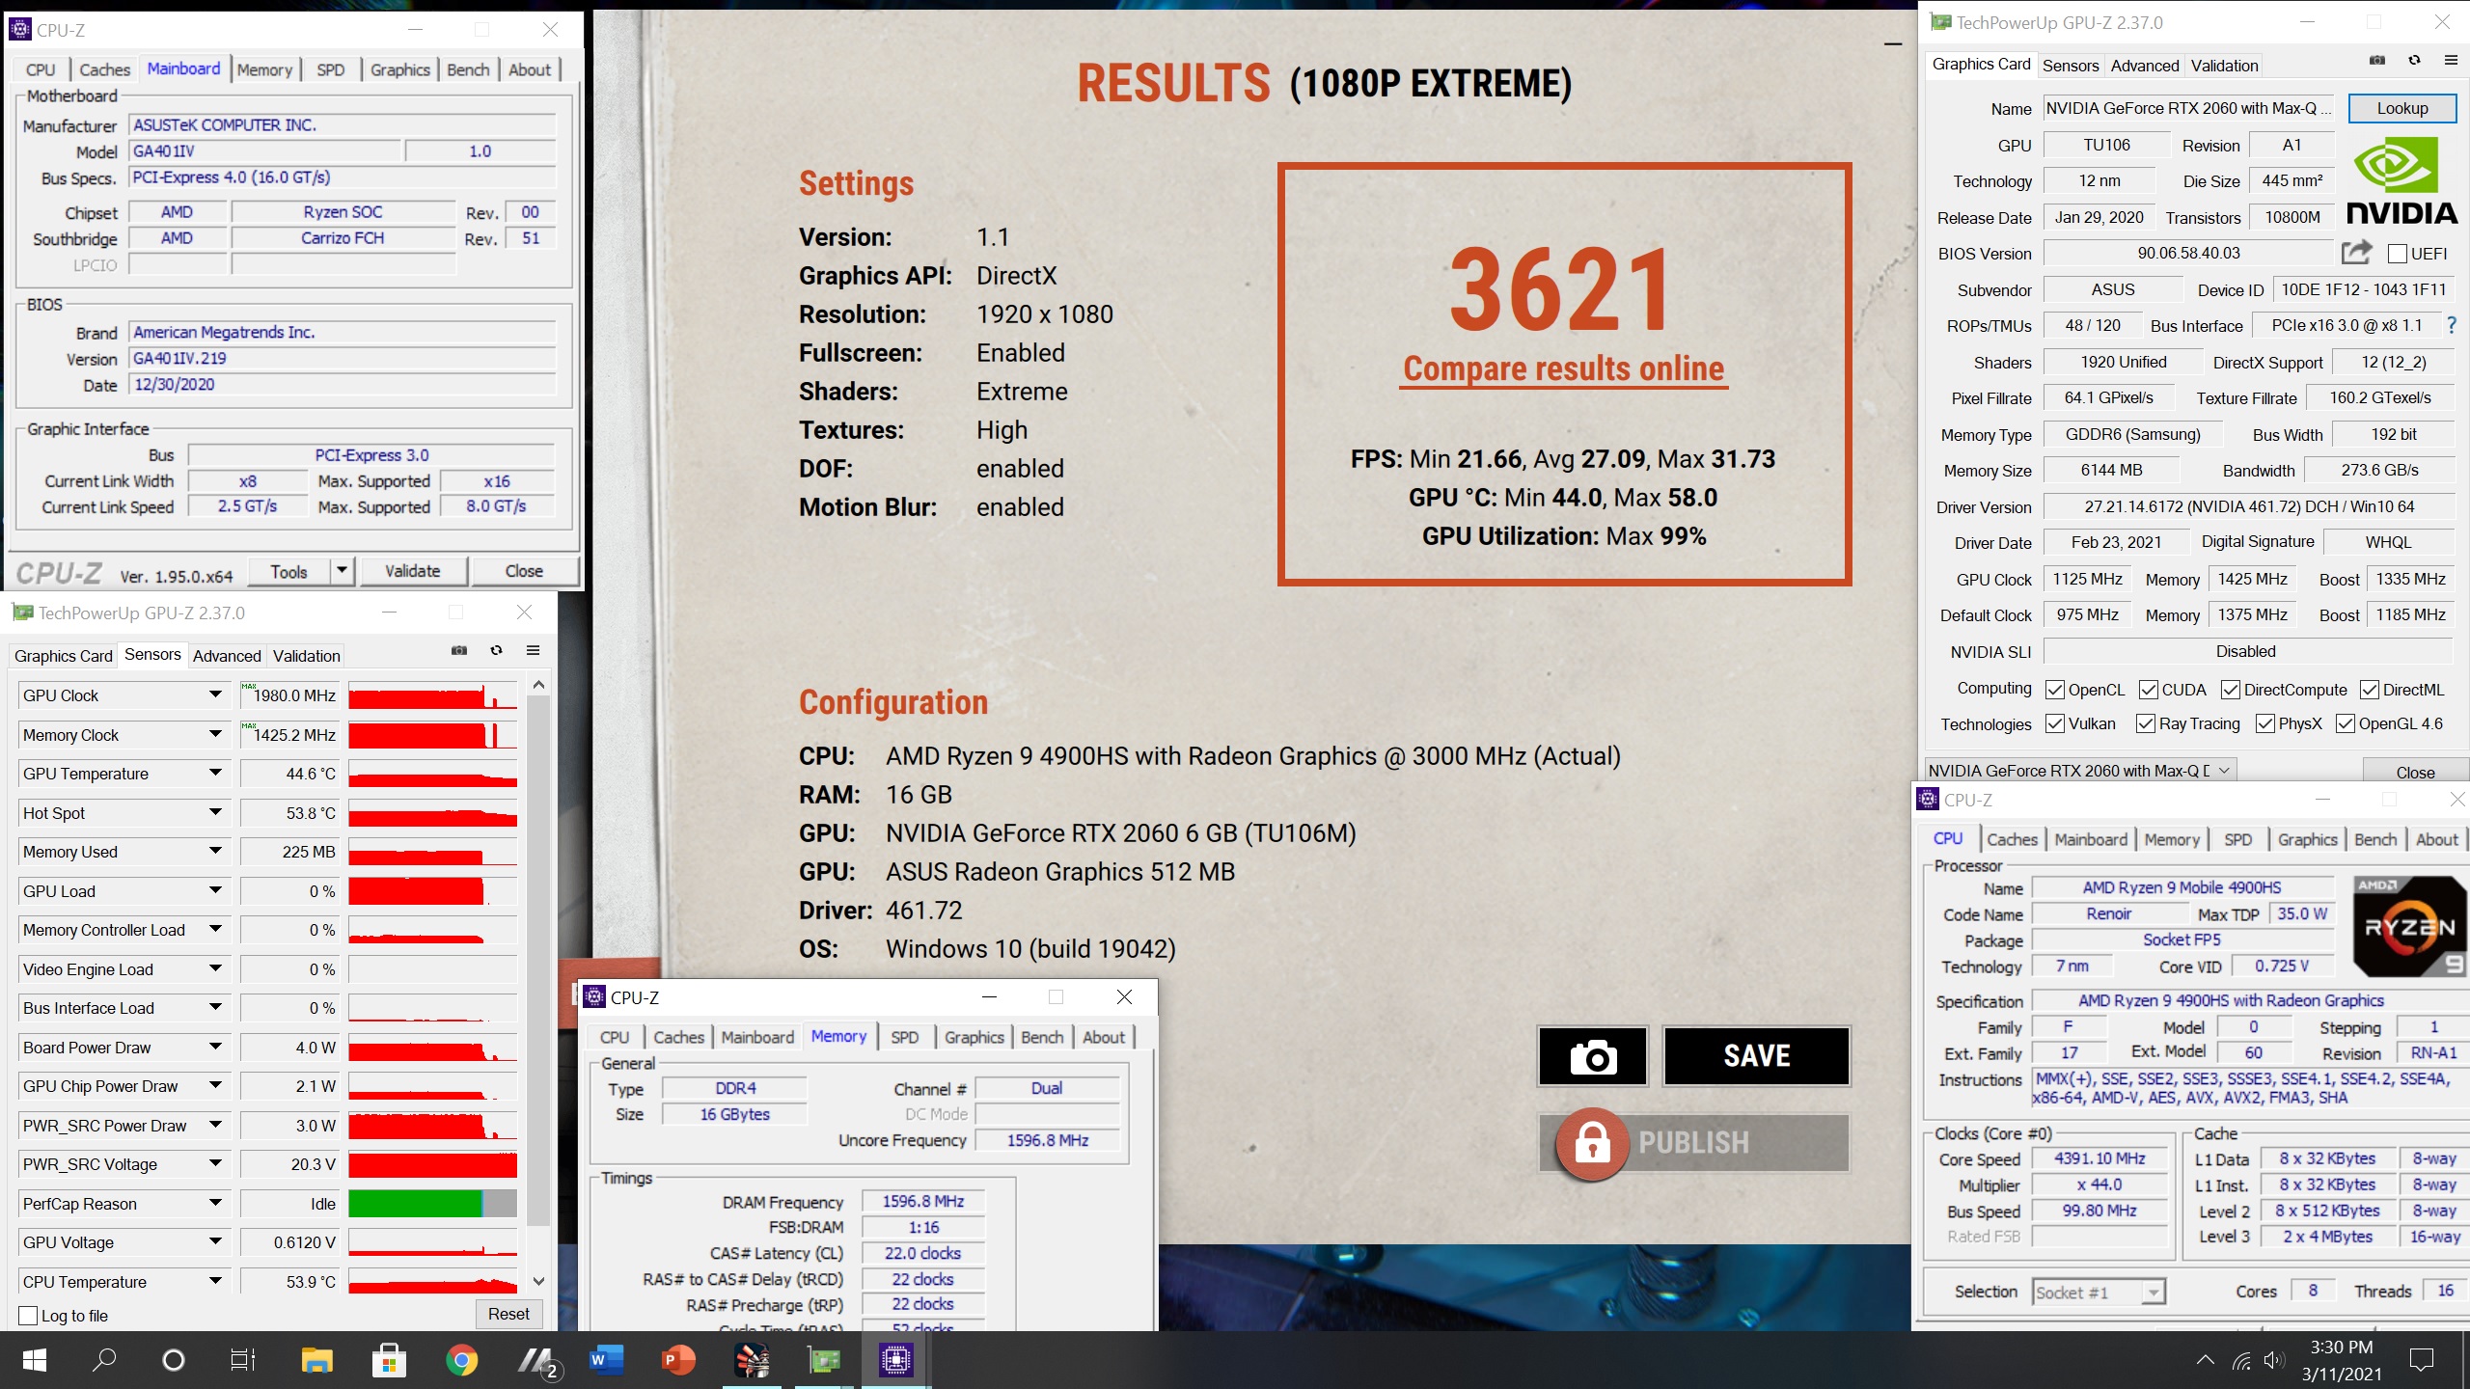Open Microsoft Store from taskbar
This screenshot has width=2470, height=1389.
(x=389, y=1360)
